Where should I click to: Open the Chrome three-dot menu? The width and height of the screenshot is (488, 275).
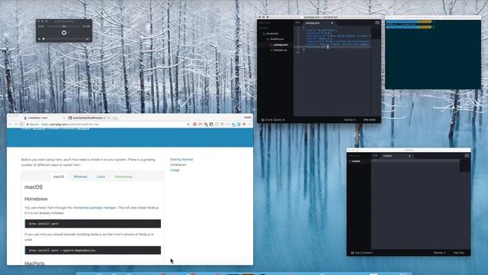[x=249, y=125]
